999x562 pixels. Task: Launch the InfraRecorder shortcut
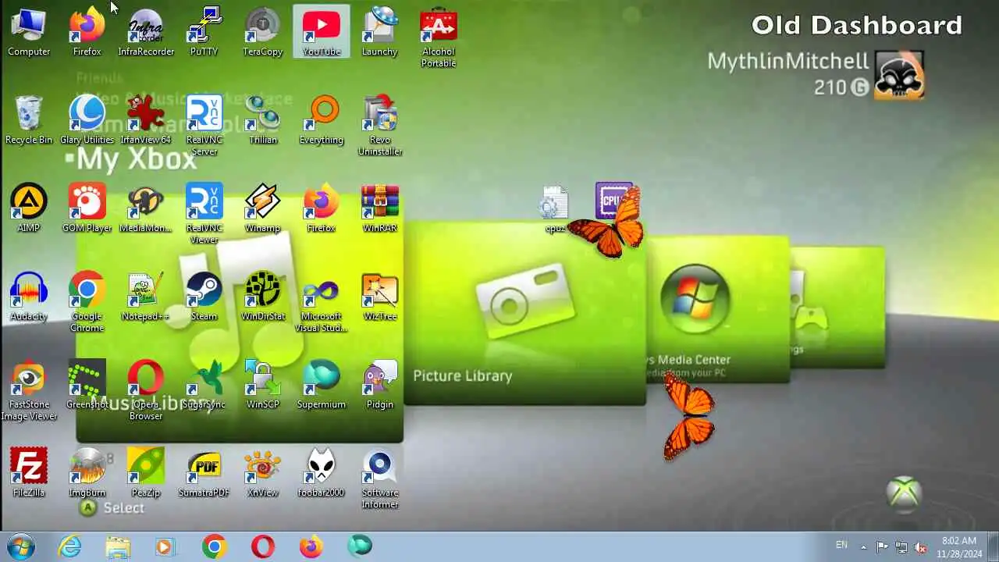[146, 32]
